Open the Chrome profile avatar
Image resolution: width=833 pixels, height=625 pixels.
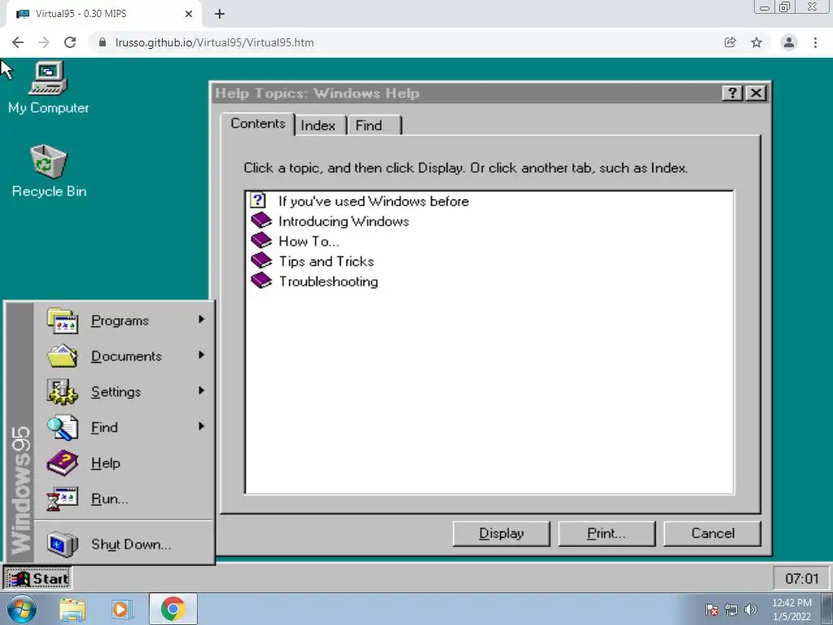[x=789, y=42]
